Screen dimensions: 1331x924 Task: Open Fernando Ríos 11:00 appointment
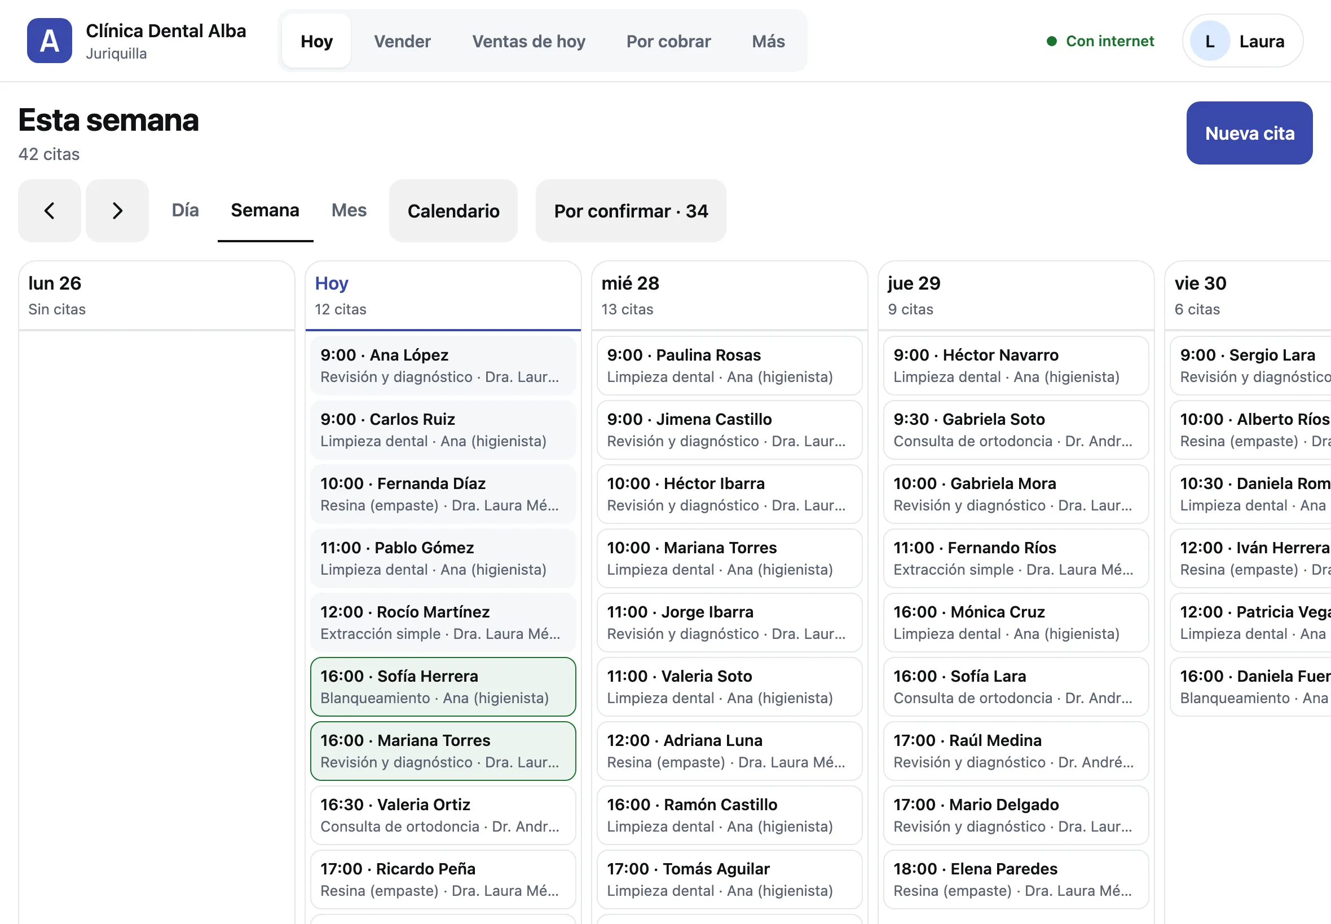pyautogui.click(x=1016, y=559)
